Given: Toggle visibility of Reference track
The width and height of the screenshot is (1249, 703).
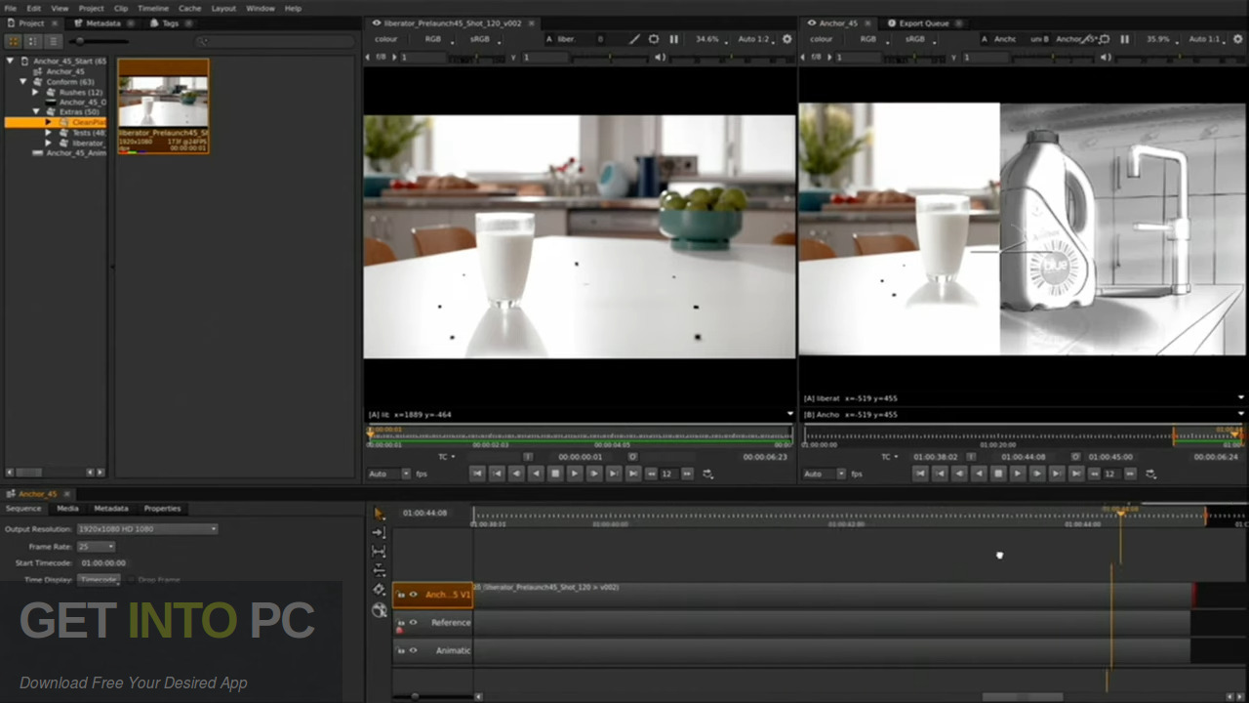Looking at the screenshot, I should (413, 622).
